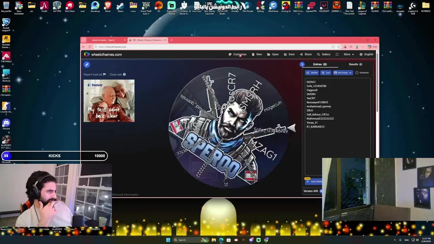The image size is (434, 244).
Task: Select THE FINALS desktop icon
Action: pos(6,57)
